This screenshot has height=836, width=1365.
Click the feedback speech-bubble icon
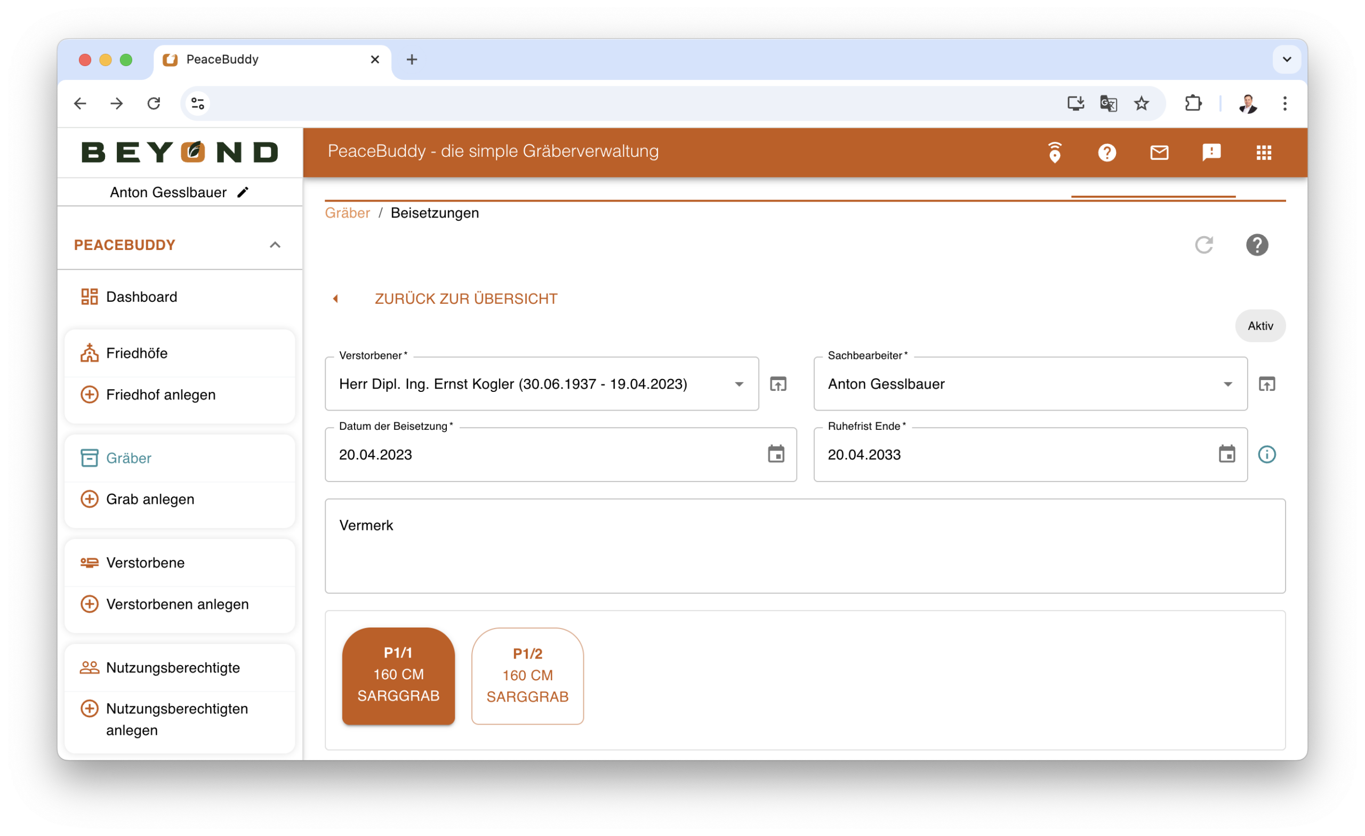point(1211,152)
